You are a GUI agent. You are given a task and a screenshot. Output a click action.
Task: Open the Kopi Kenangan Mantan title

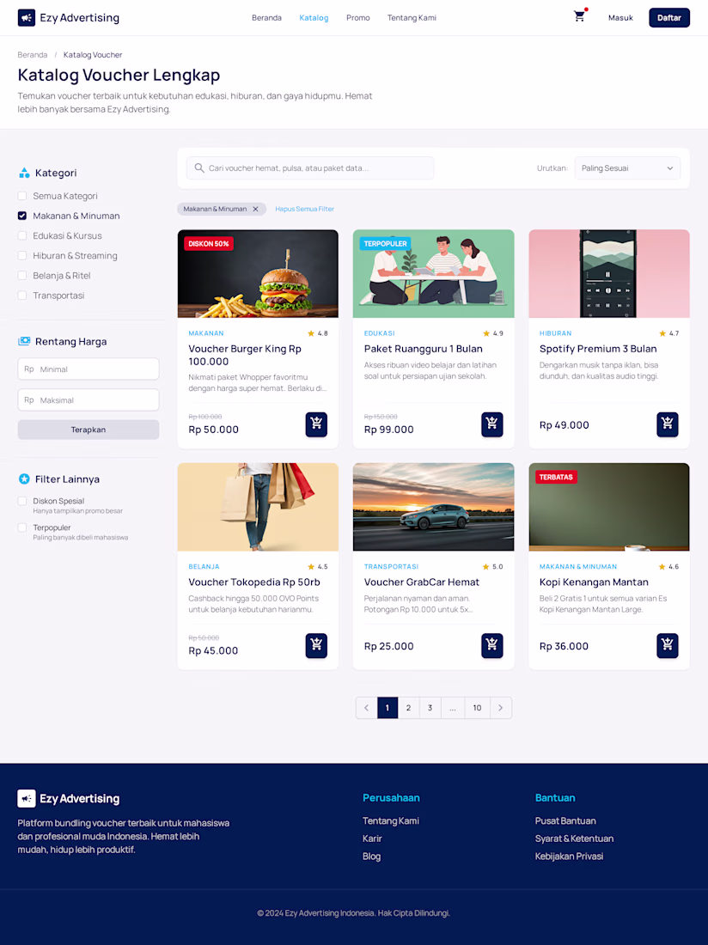pyautogui.click(x=594, y=582)
